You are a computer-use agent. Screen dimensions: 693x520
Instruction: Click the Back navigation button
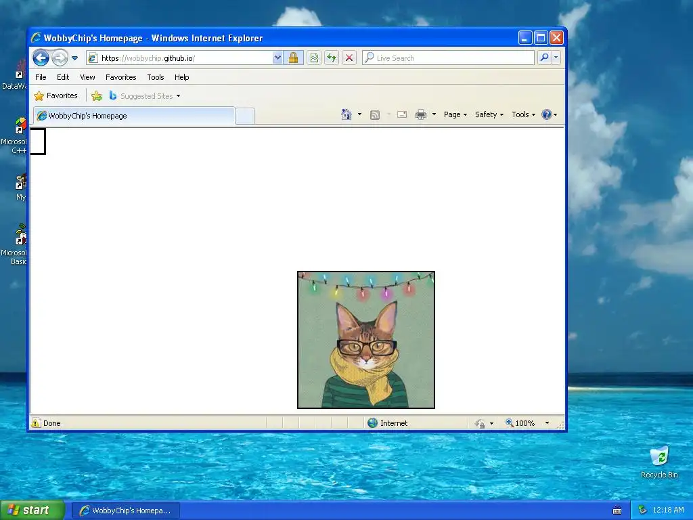pos(41,58)
